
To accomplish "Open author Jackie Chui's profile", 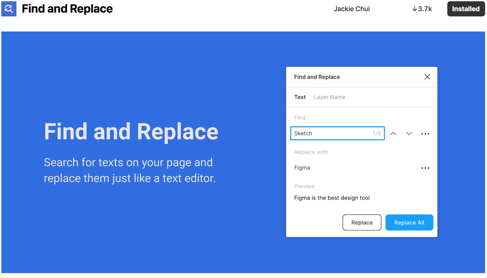I will [x=352, y=9].
